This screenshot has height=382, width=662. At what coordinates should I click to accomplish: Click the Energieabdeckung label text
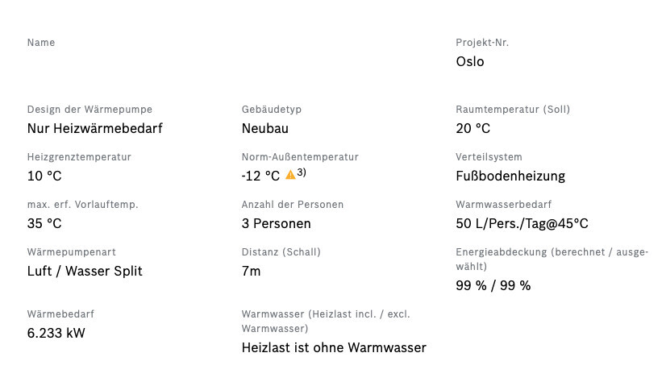pos(552,259)
